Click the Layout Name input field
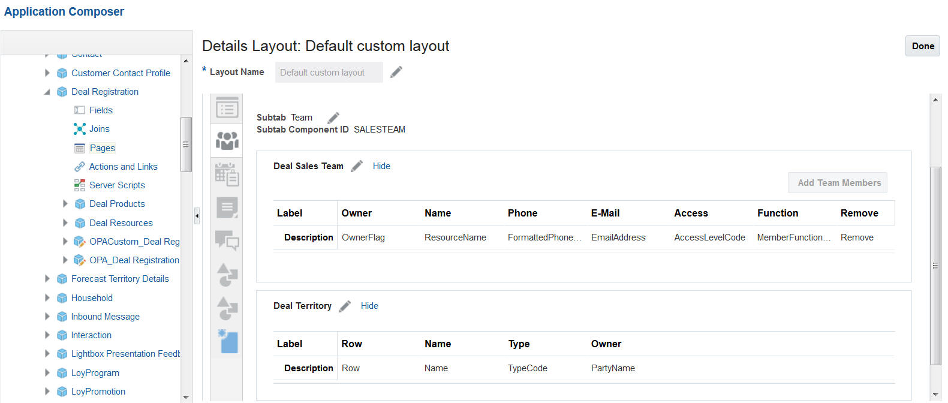The height and width of the screenshot is (403, 948). click(329, 73)
